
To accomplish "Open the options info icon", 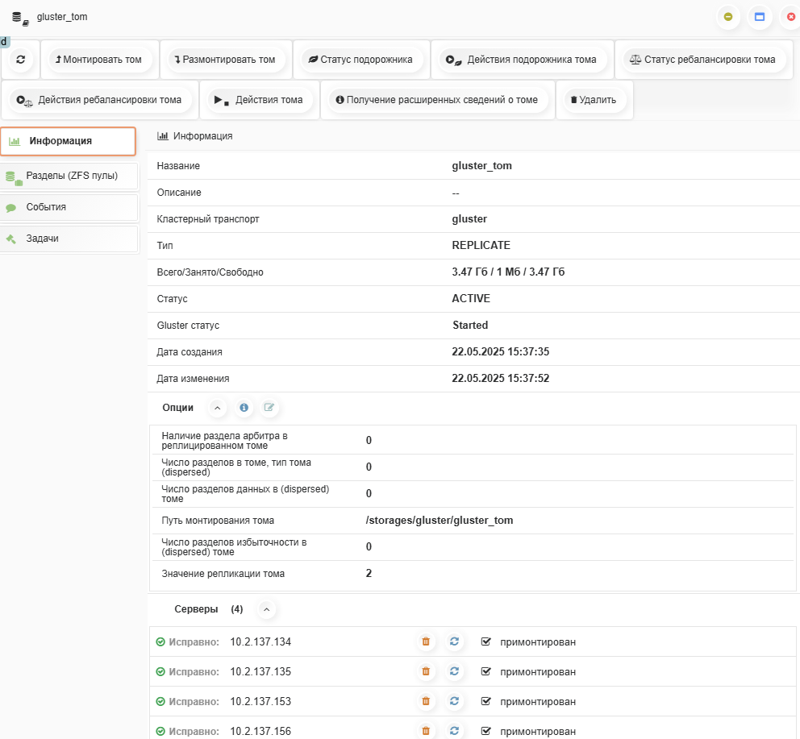I will coord(244,408).
